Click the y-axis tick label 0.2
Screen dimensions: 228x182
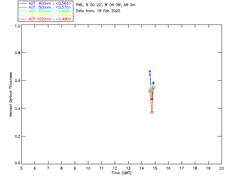click(x=17, y=136)
